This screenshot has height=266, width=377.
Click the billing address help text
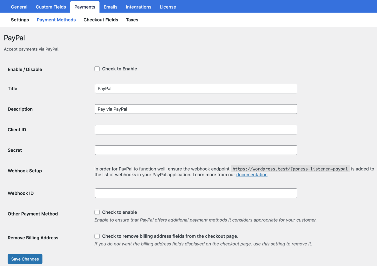point(203,244)
